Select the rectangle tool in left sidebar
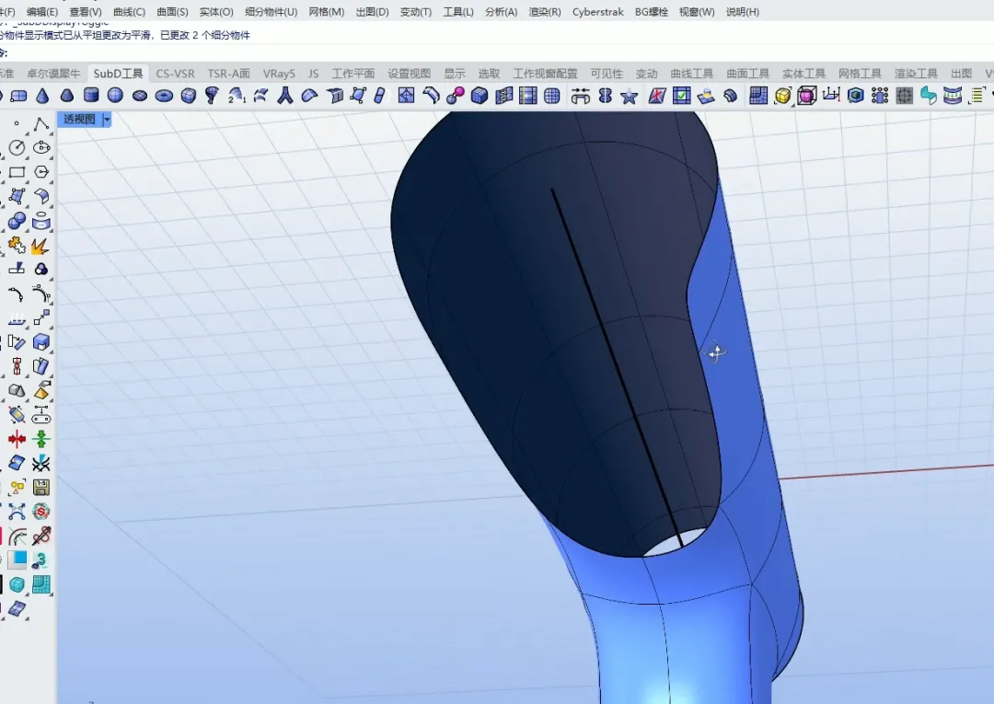Screen dimensions: 994x704 click(17, 172)
